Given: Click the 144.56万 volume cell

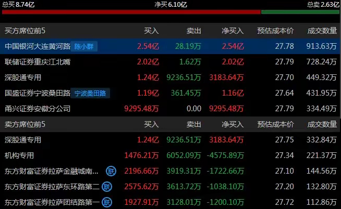Looking at the screenshot, I should (321, 171).
